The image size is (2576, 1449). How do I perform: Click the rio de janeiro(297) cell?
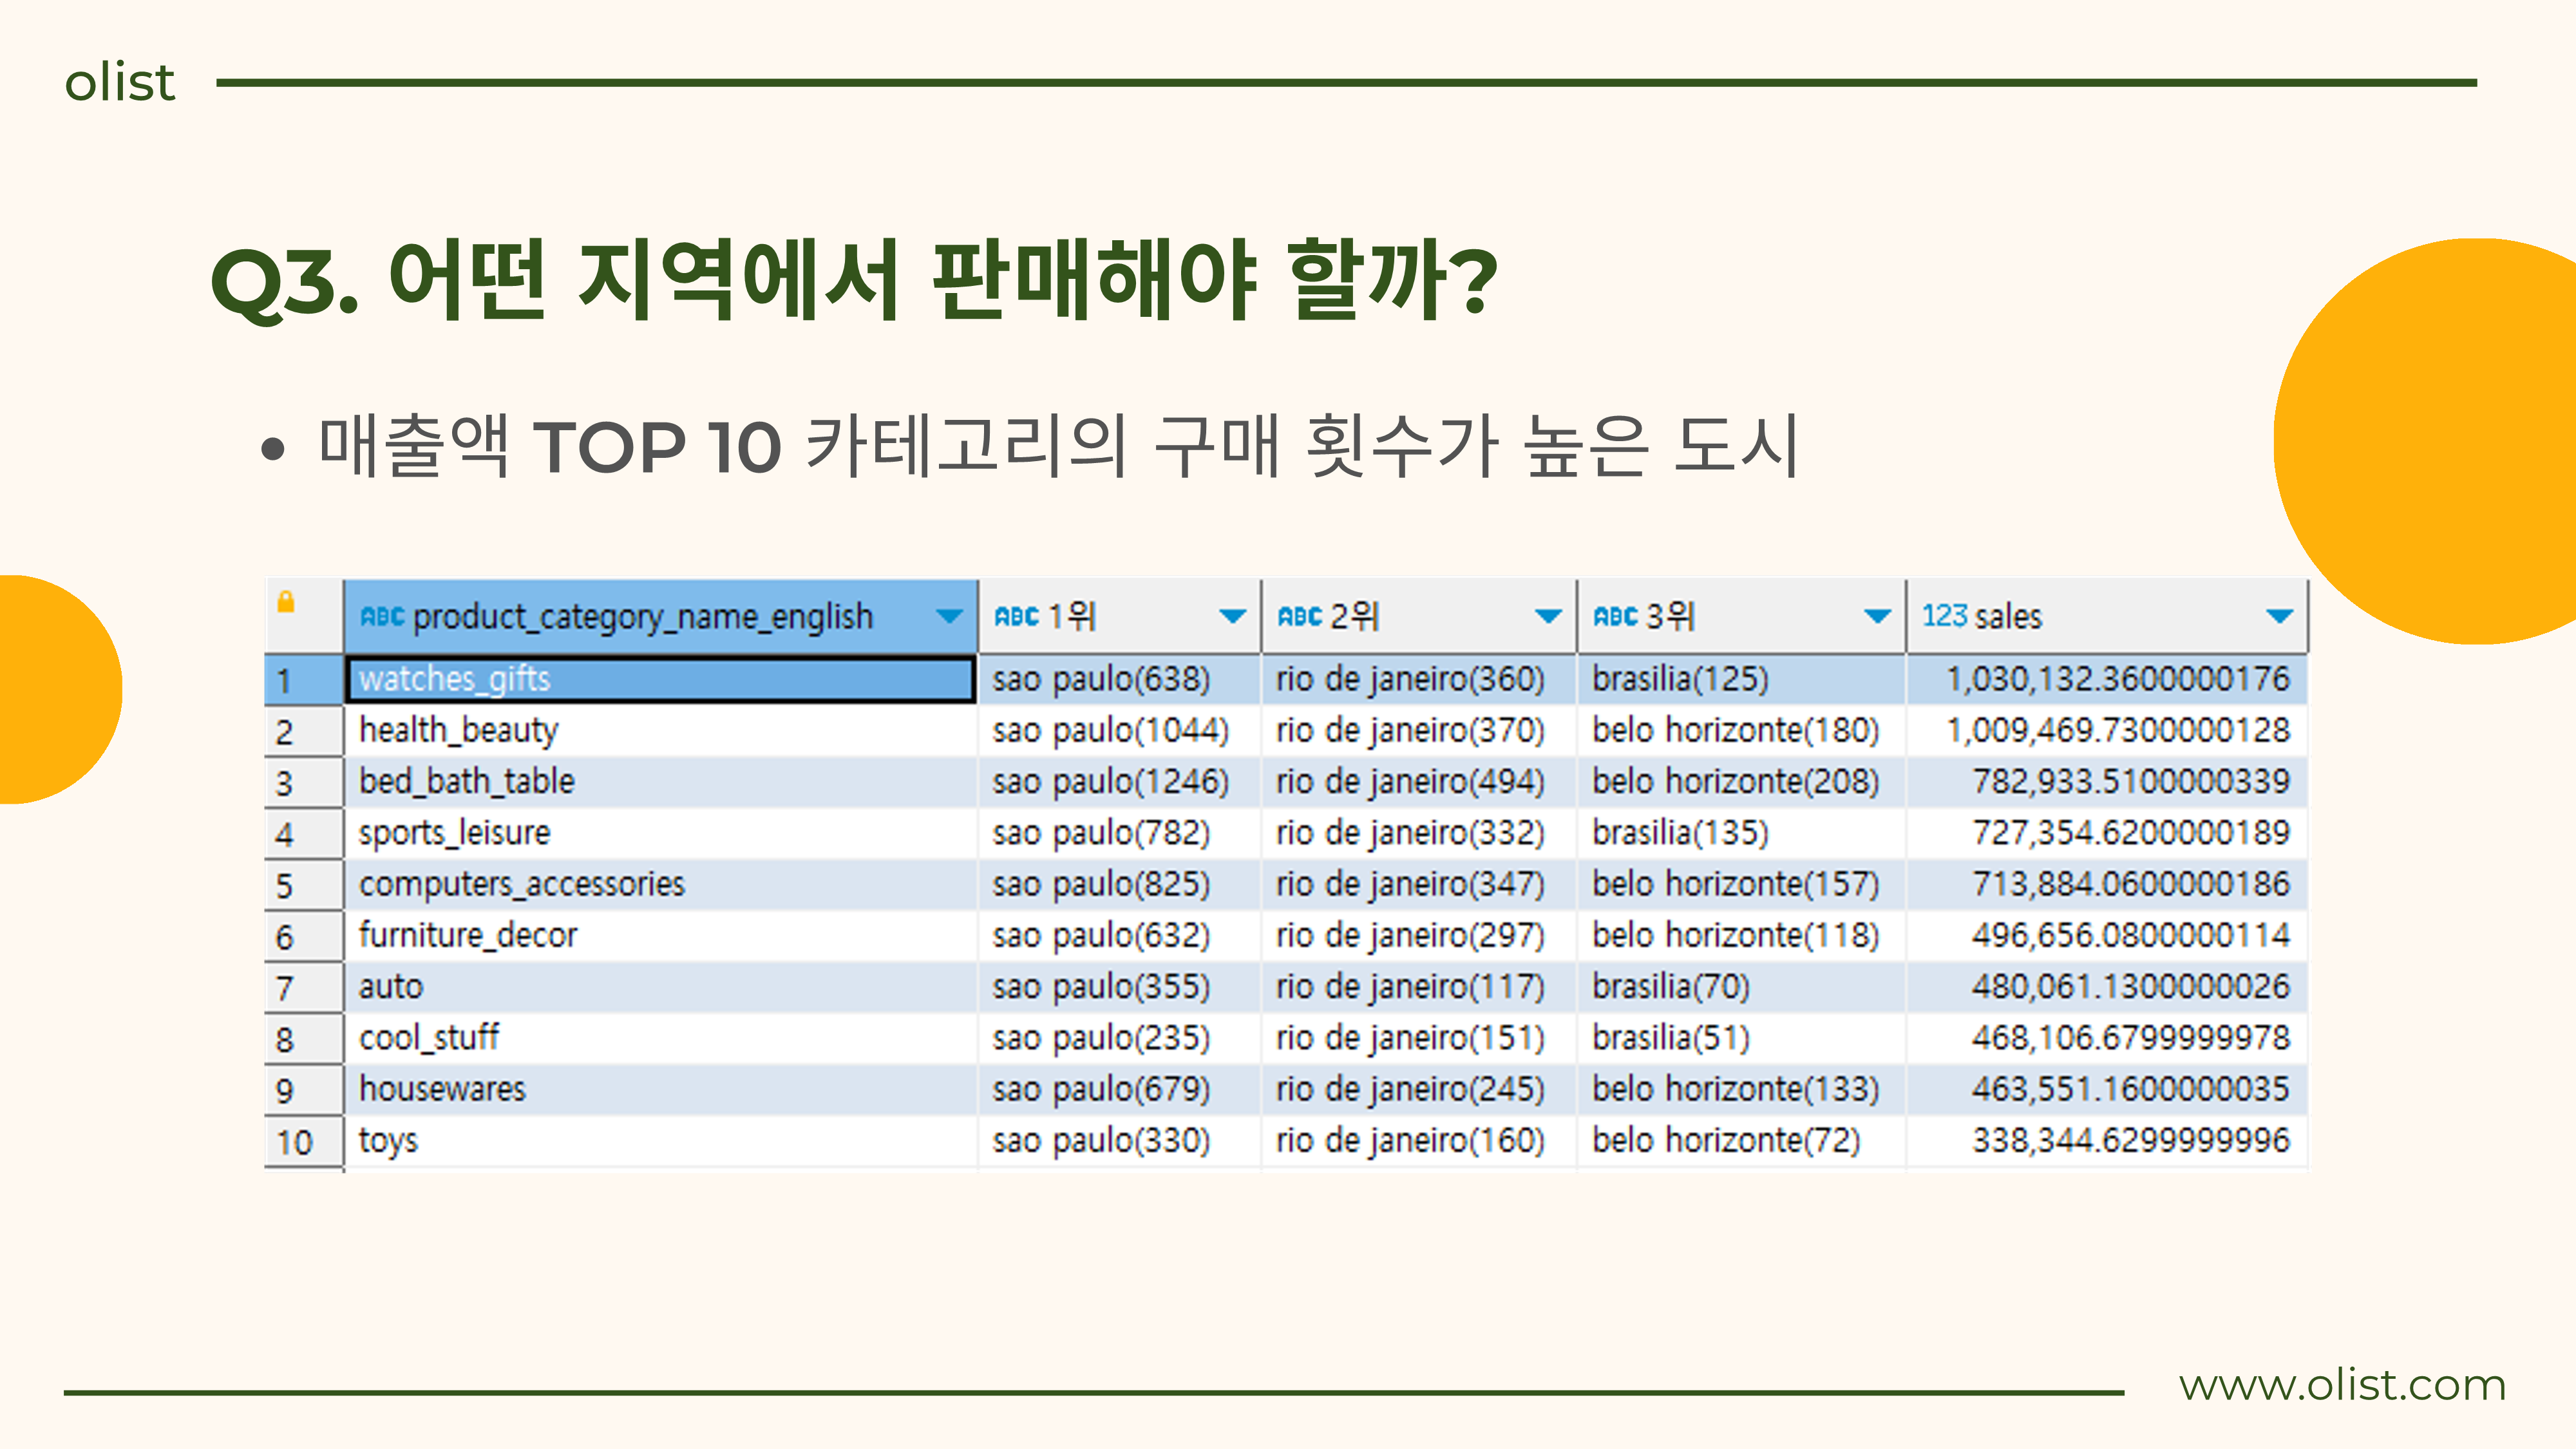(x=1418, y=936)
